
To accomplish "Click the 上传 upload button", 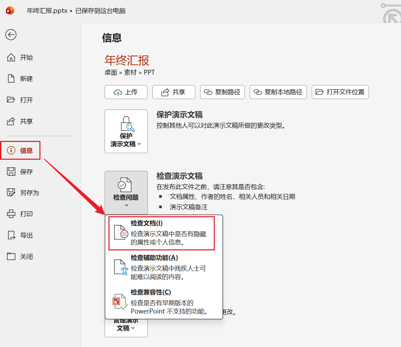I will (126, 92).
